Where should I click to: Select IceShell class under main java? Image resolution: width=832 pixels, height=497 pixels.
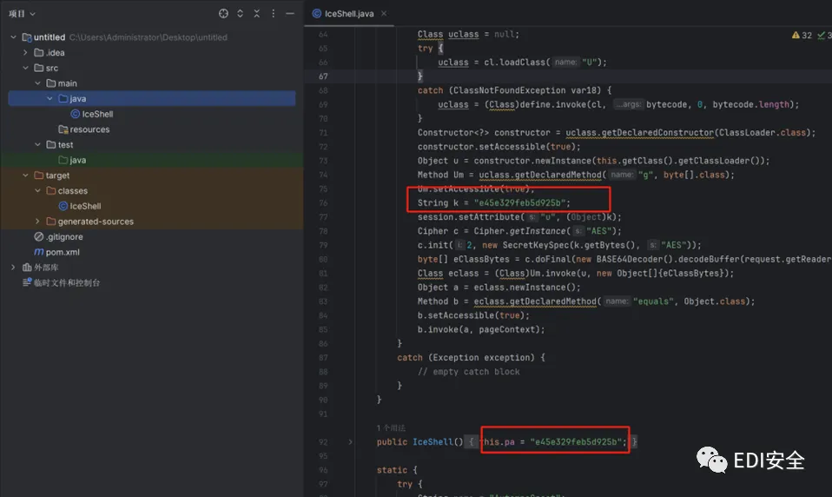92,114
